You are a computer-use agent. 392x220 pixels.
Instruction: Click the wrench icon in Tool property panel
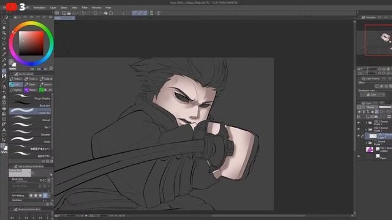pyautogui.click(x=51, y=204)
